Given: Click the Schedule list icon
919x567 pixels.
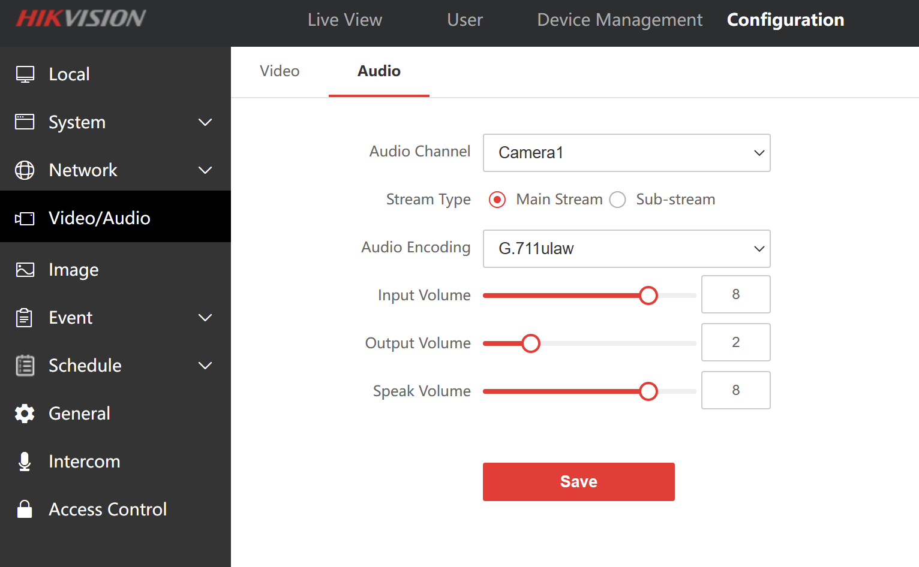Looking at the screenshot, I should (25, 366).
